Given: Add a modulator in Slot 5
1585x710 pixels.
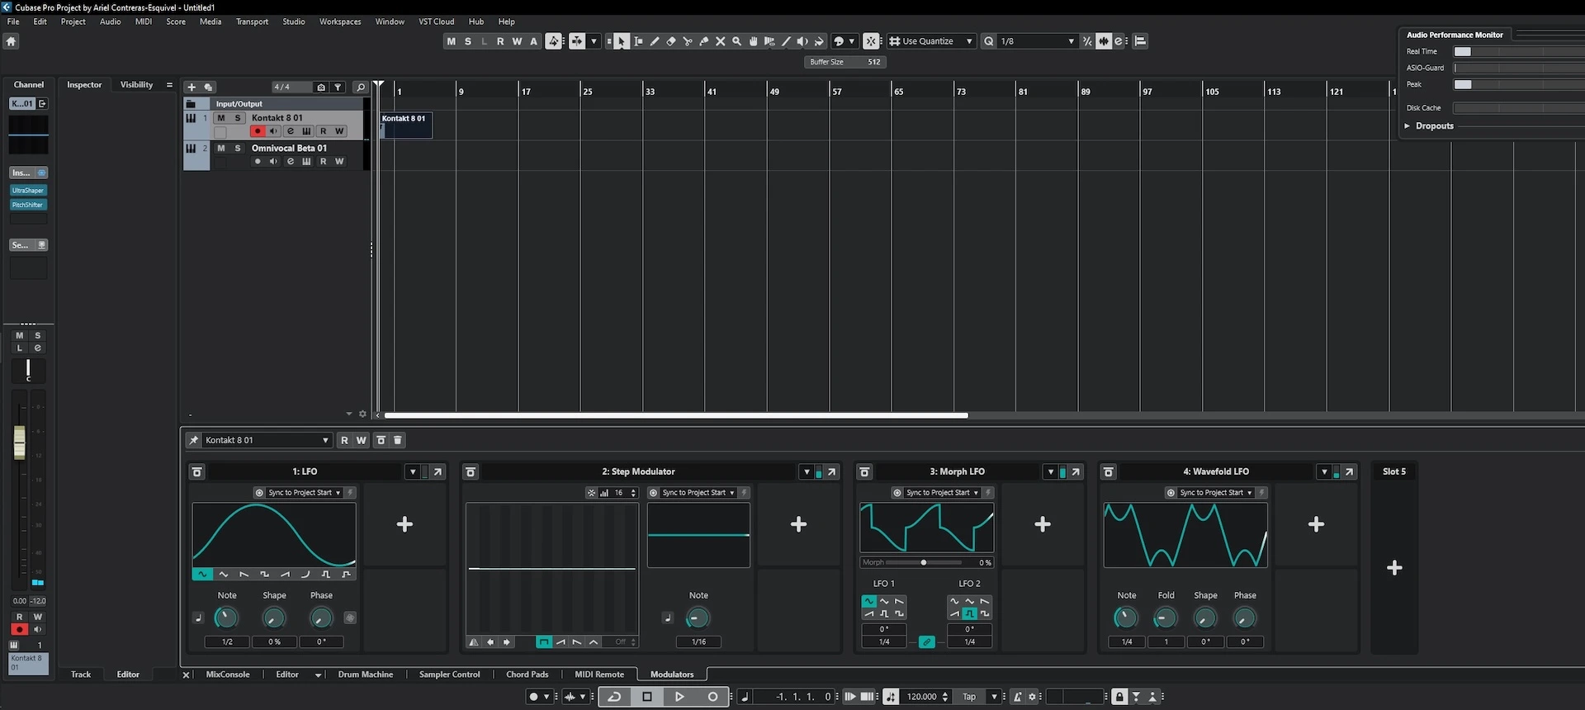Looking at the screenshot, I should tap(1394, 568).
